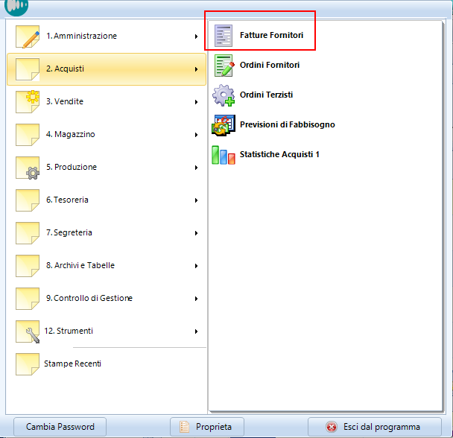Expand the Magazzino submenu arrow
The width and height of the screenshot is (453, 438).
[196, 135]
